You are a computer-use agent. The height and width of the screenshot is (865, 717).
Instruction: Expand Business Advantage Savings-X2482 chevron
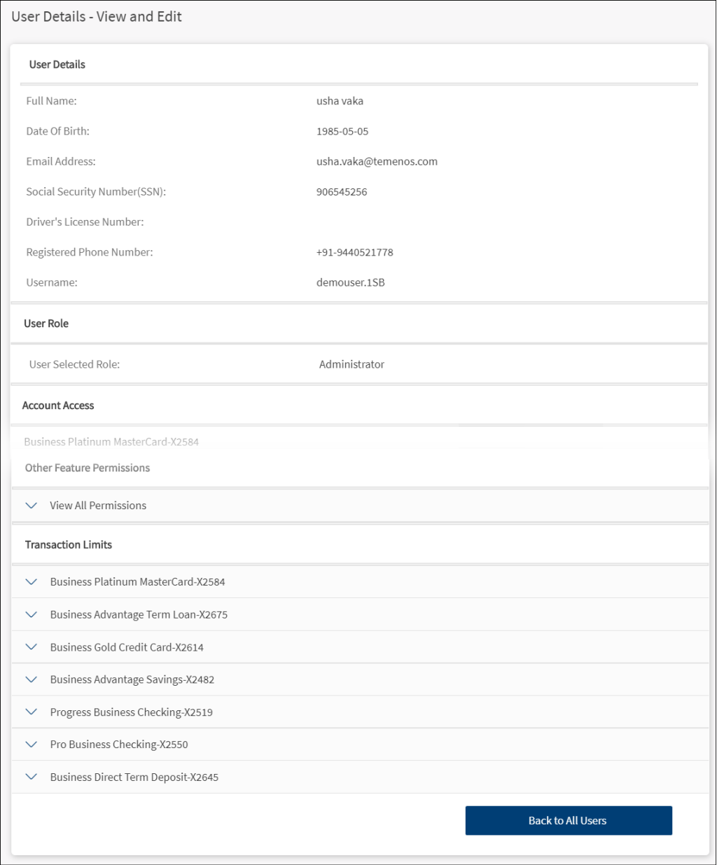[32, 679]
